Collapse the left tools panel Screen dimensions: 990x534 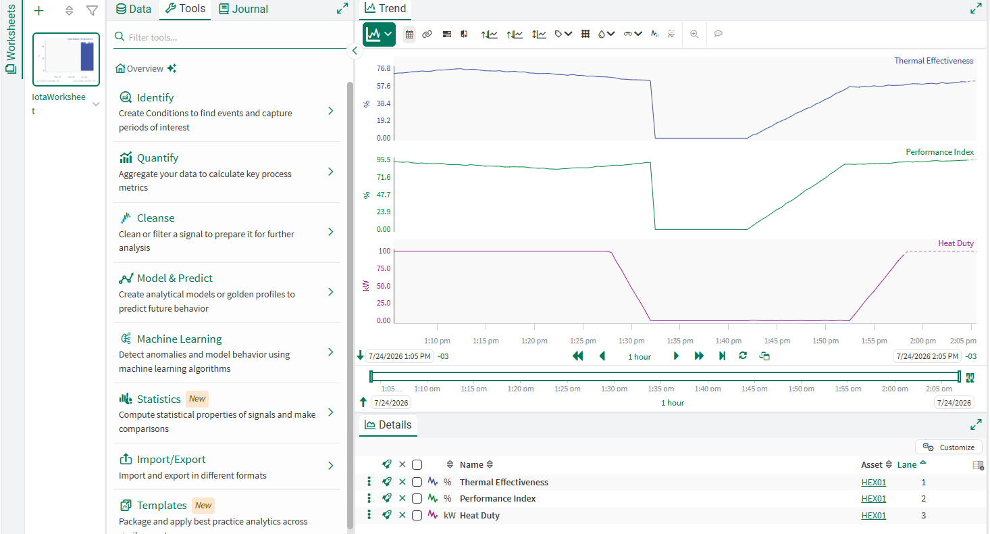(x=355, y=51)
